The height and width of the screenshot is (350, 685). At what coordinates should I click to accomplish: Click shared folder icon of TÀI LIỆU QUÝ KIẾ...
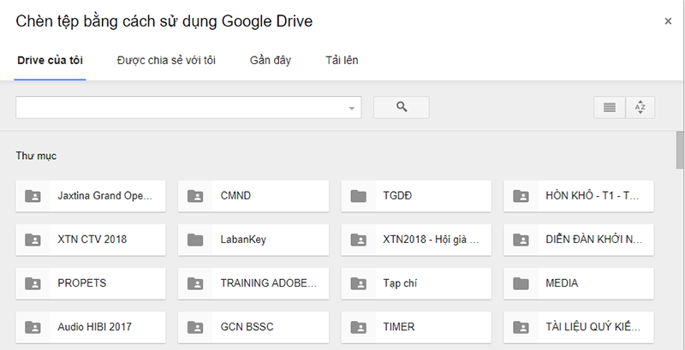click(x=521, y=327)
